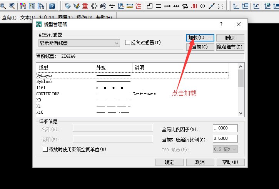This screenshot has height=189, width=279.
Task: Open the 操作(D) menu
Action: click(x=84, y=17)
